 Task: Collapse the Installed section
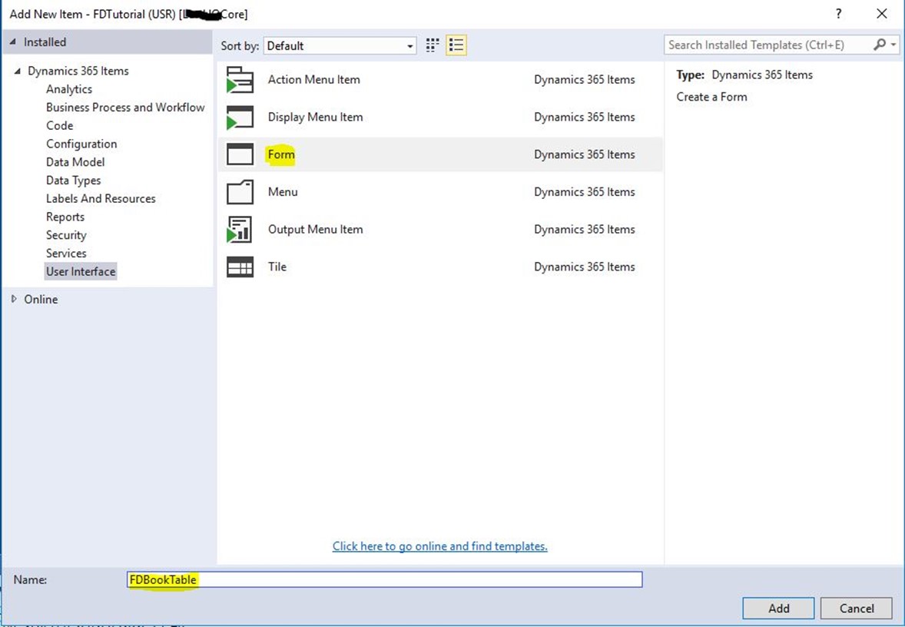coord(13,42)
